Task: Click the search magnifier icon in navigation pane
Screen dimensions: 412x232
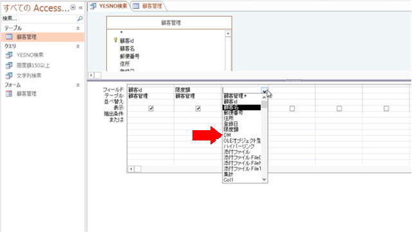Action: (x=80, y=19)
